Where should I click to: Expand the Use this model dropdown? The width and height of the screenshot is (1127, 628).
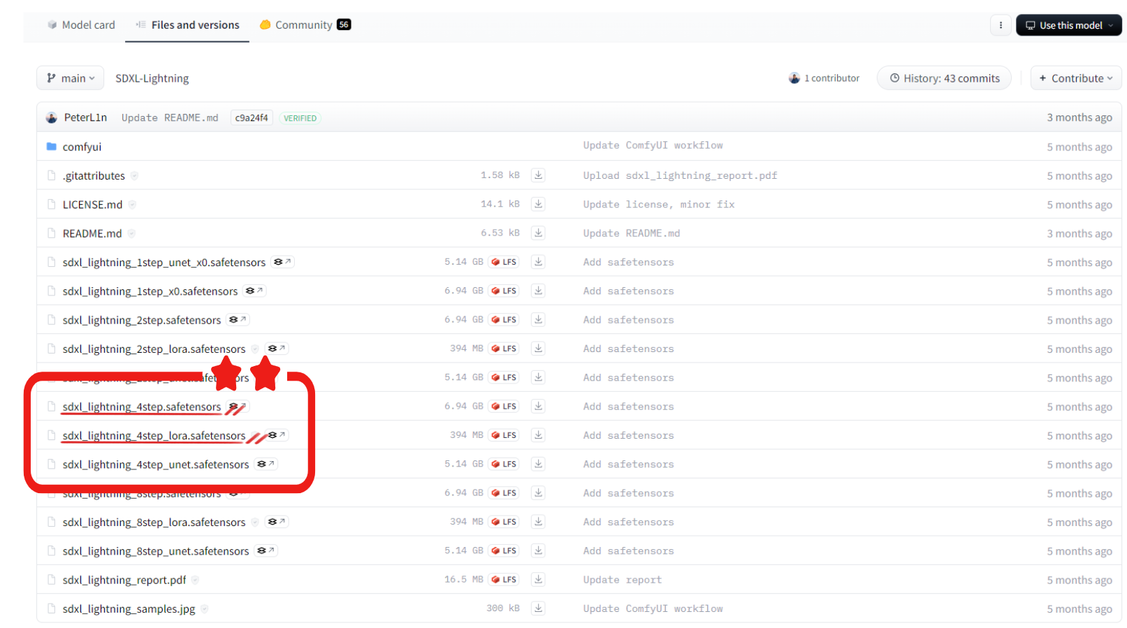pyautogui.click(x=1068, y=25)
